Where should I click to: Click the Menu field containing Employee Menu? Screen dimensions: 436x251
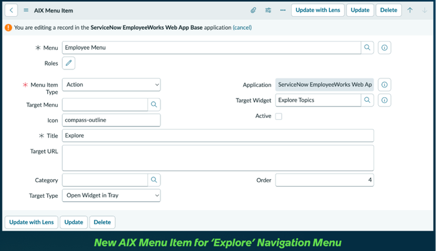211,48
